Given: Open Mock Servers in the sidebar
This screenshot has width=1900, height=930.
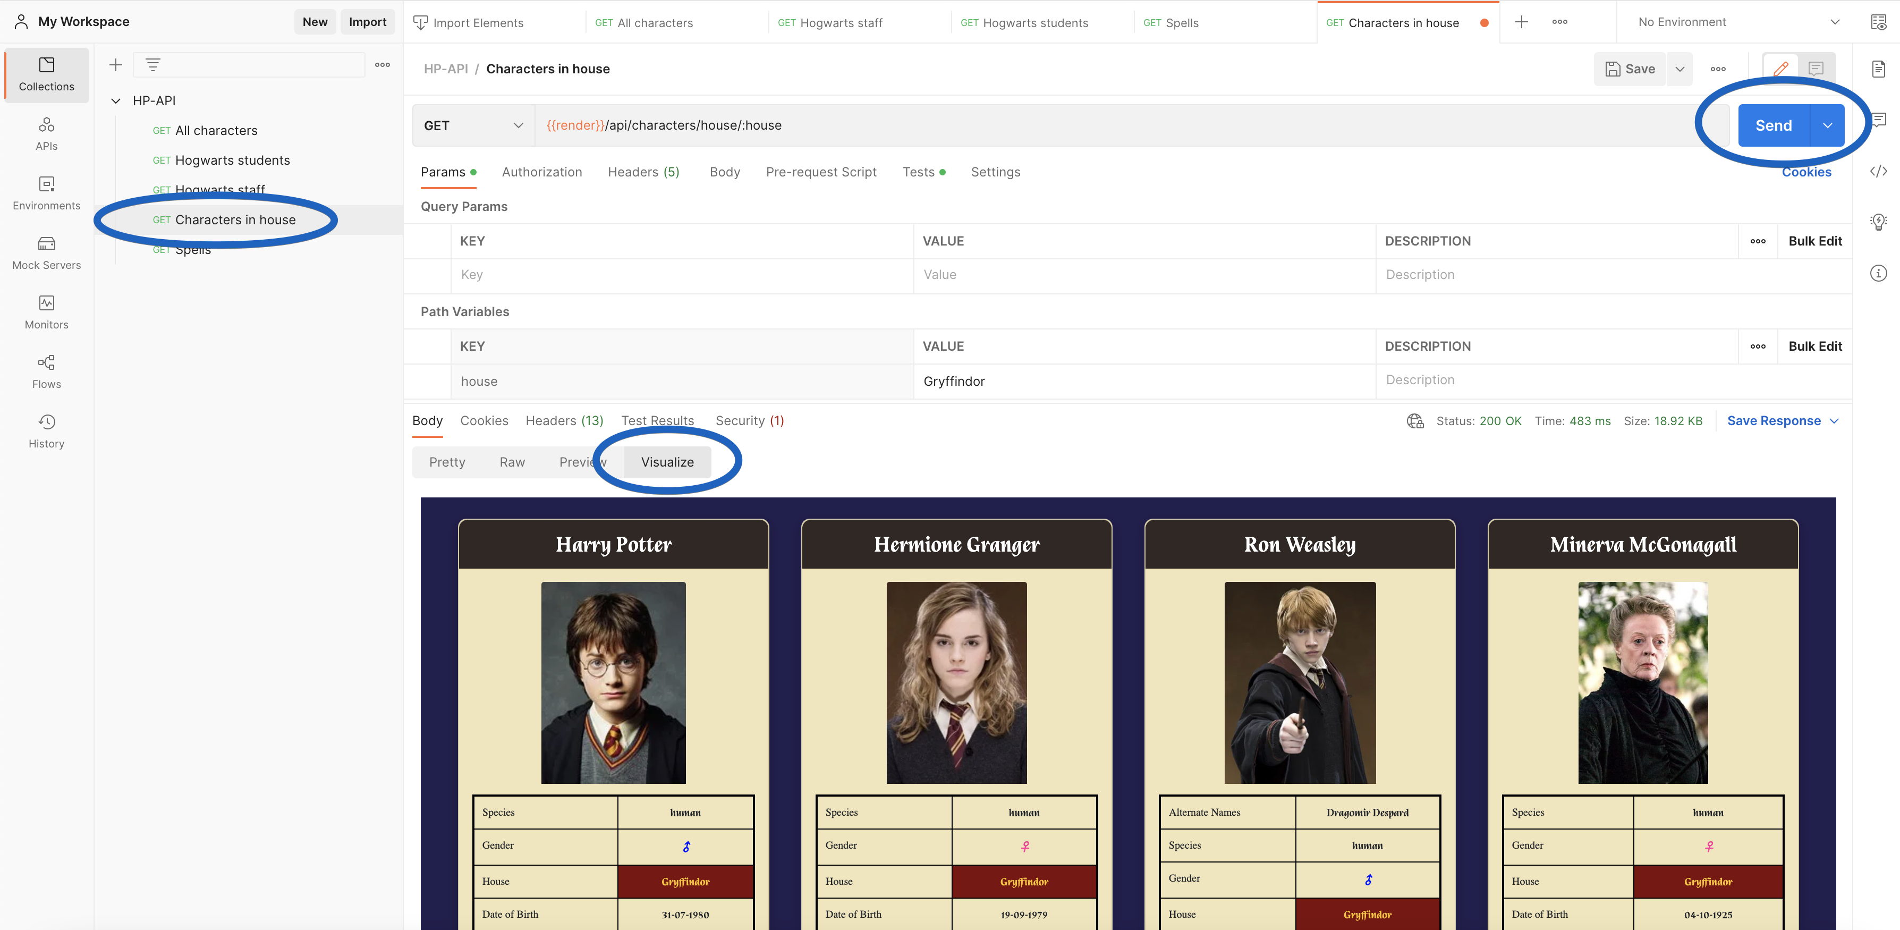Looking at the screenshot, I should (46, 253).
